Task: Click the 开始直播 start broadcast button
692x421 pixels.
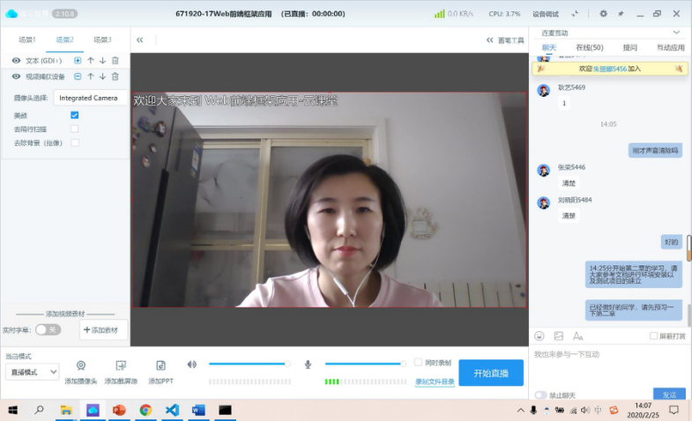Action: [490, 373]
